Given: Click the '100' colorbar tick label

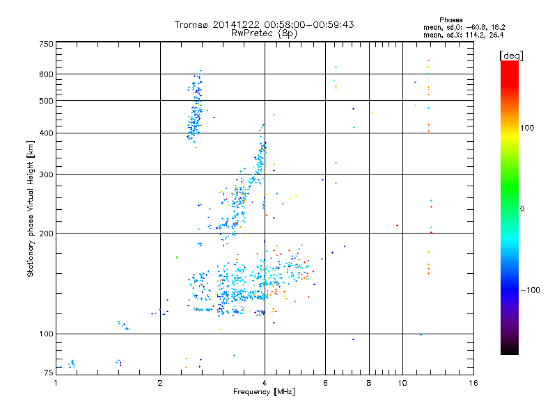Looking at the screenshot, I should coord(527,128).
